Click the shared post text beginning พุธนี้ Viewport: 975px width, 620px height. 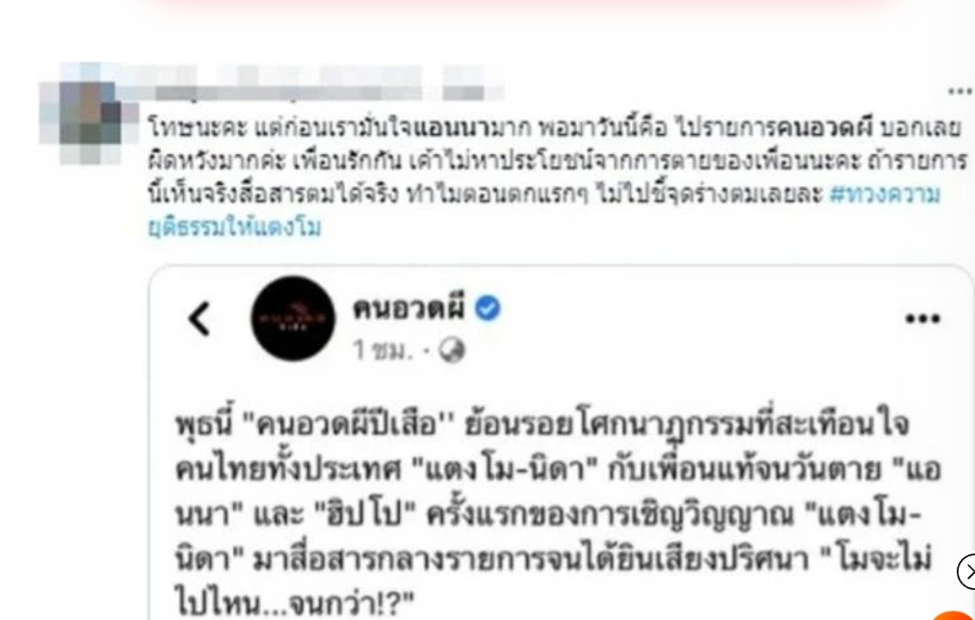point(557,515)
